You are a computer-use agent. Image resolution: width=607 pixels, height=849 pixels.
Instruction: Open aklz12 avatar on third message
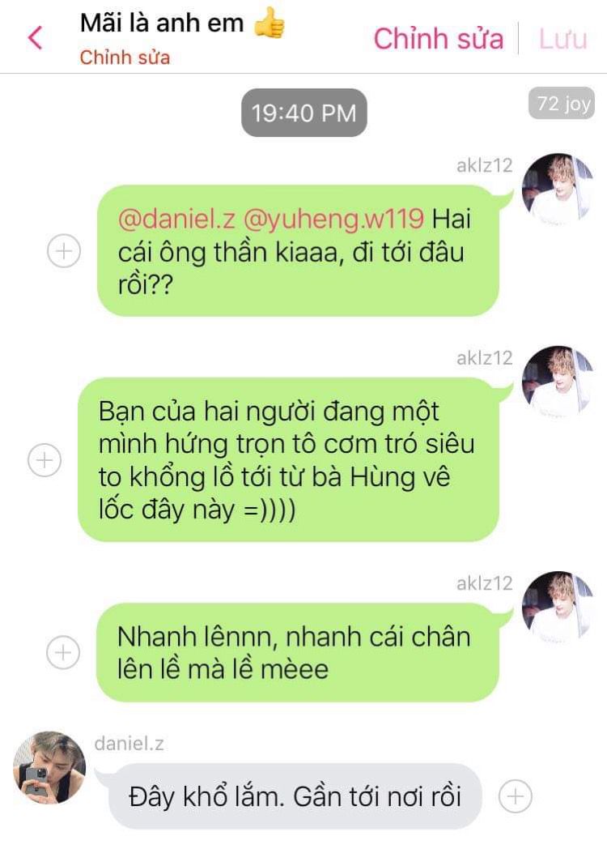(558, 606)
